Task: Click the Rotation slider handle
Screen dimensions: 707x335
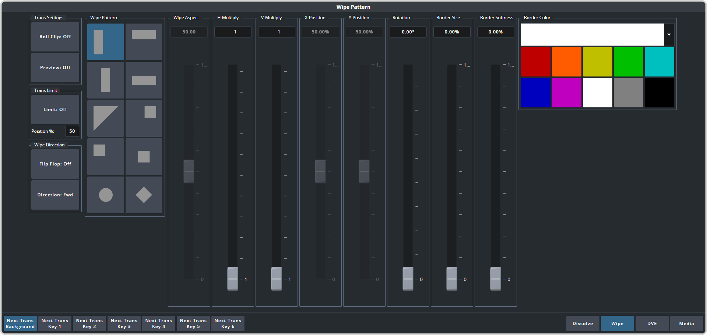Action: click(x=408, y=279)
